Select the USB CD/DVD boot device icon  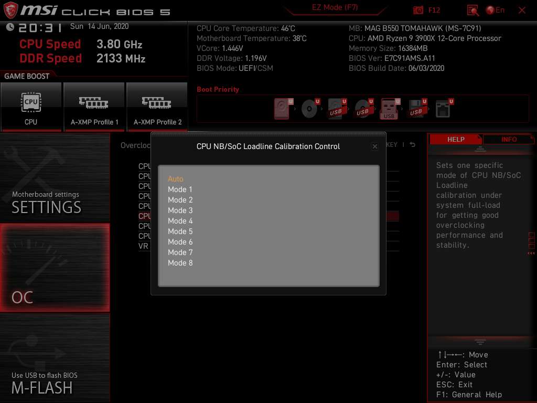[x=364, y=109]
